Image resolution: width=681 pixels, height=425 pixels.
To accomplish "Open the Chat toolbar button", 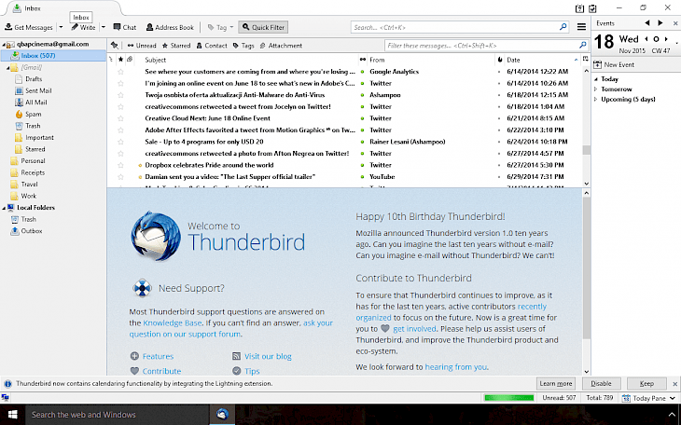I will click(125, 27).
